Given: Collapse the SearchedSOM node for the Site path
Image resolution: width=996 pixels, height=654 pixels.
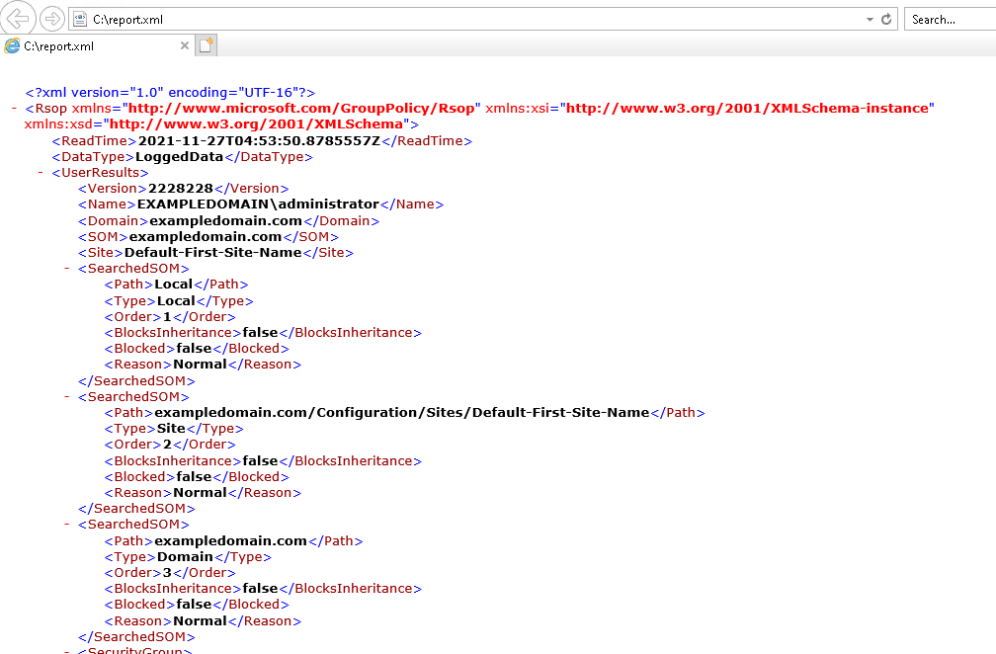Looking at the screenshot, I should [67, 397].
